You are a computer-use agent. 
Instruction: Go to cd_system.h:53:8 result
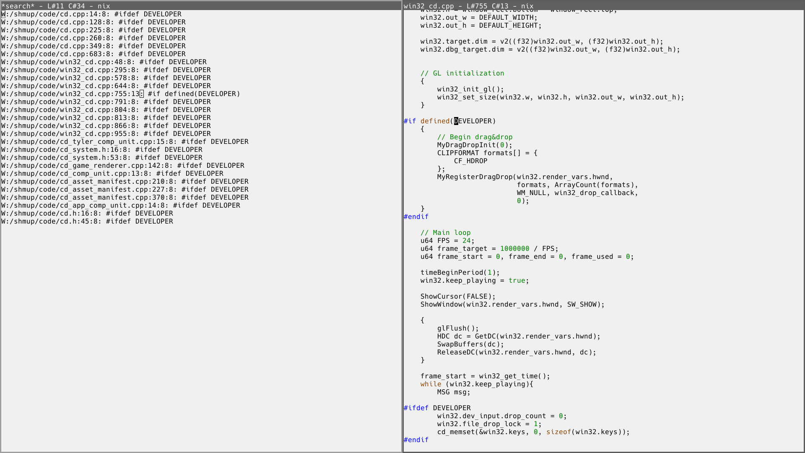(x=102, y=158)
